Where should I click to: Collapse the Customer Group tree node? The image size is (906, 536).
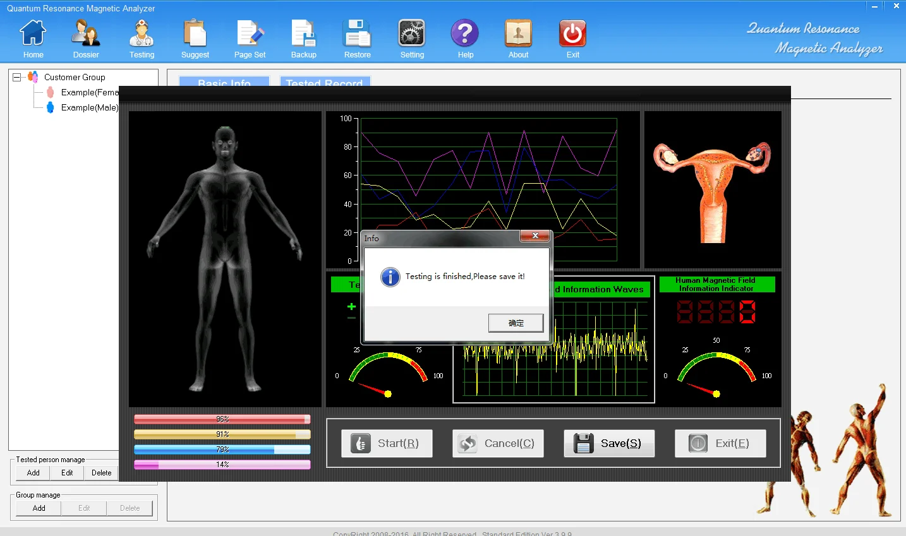point(16,77)
